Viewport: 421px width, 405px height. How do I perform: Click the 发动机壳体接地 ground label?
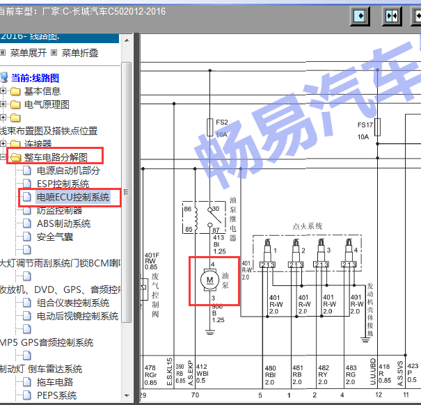coord(370,309)
